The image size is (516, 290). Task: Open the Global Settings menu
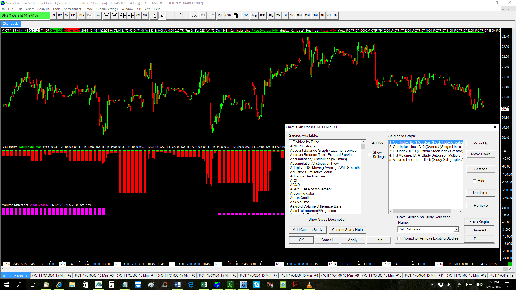[107, 9]
